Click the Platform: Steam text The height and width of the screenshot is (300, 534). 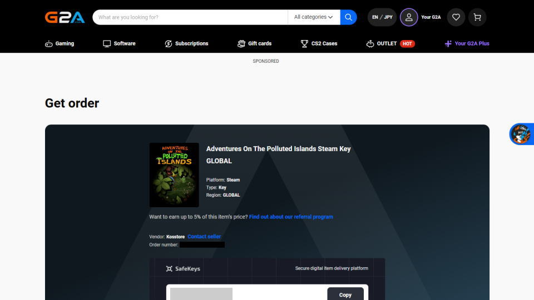coord(222,180)
